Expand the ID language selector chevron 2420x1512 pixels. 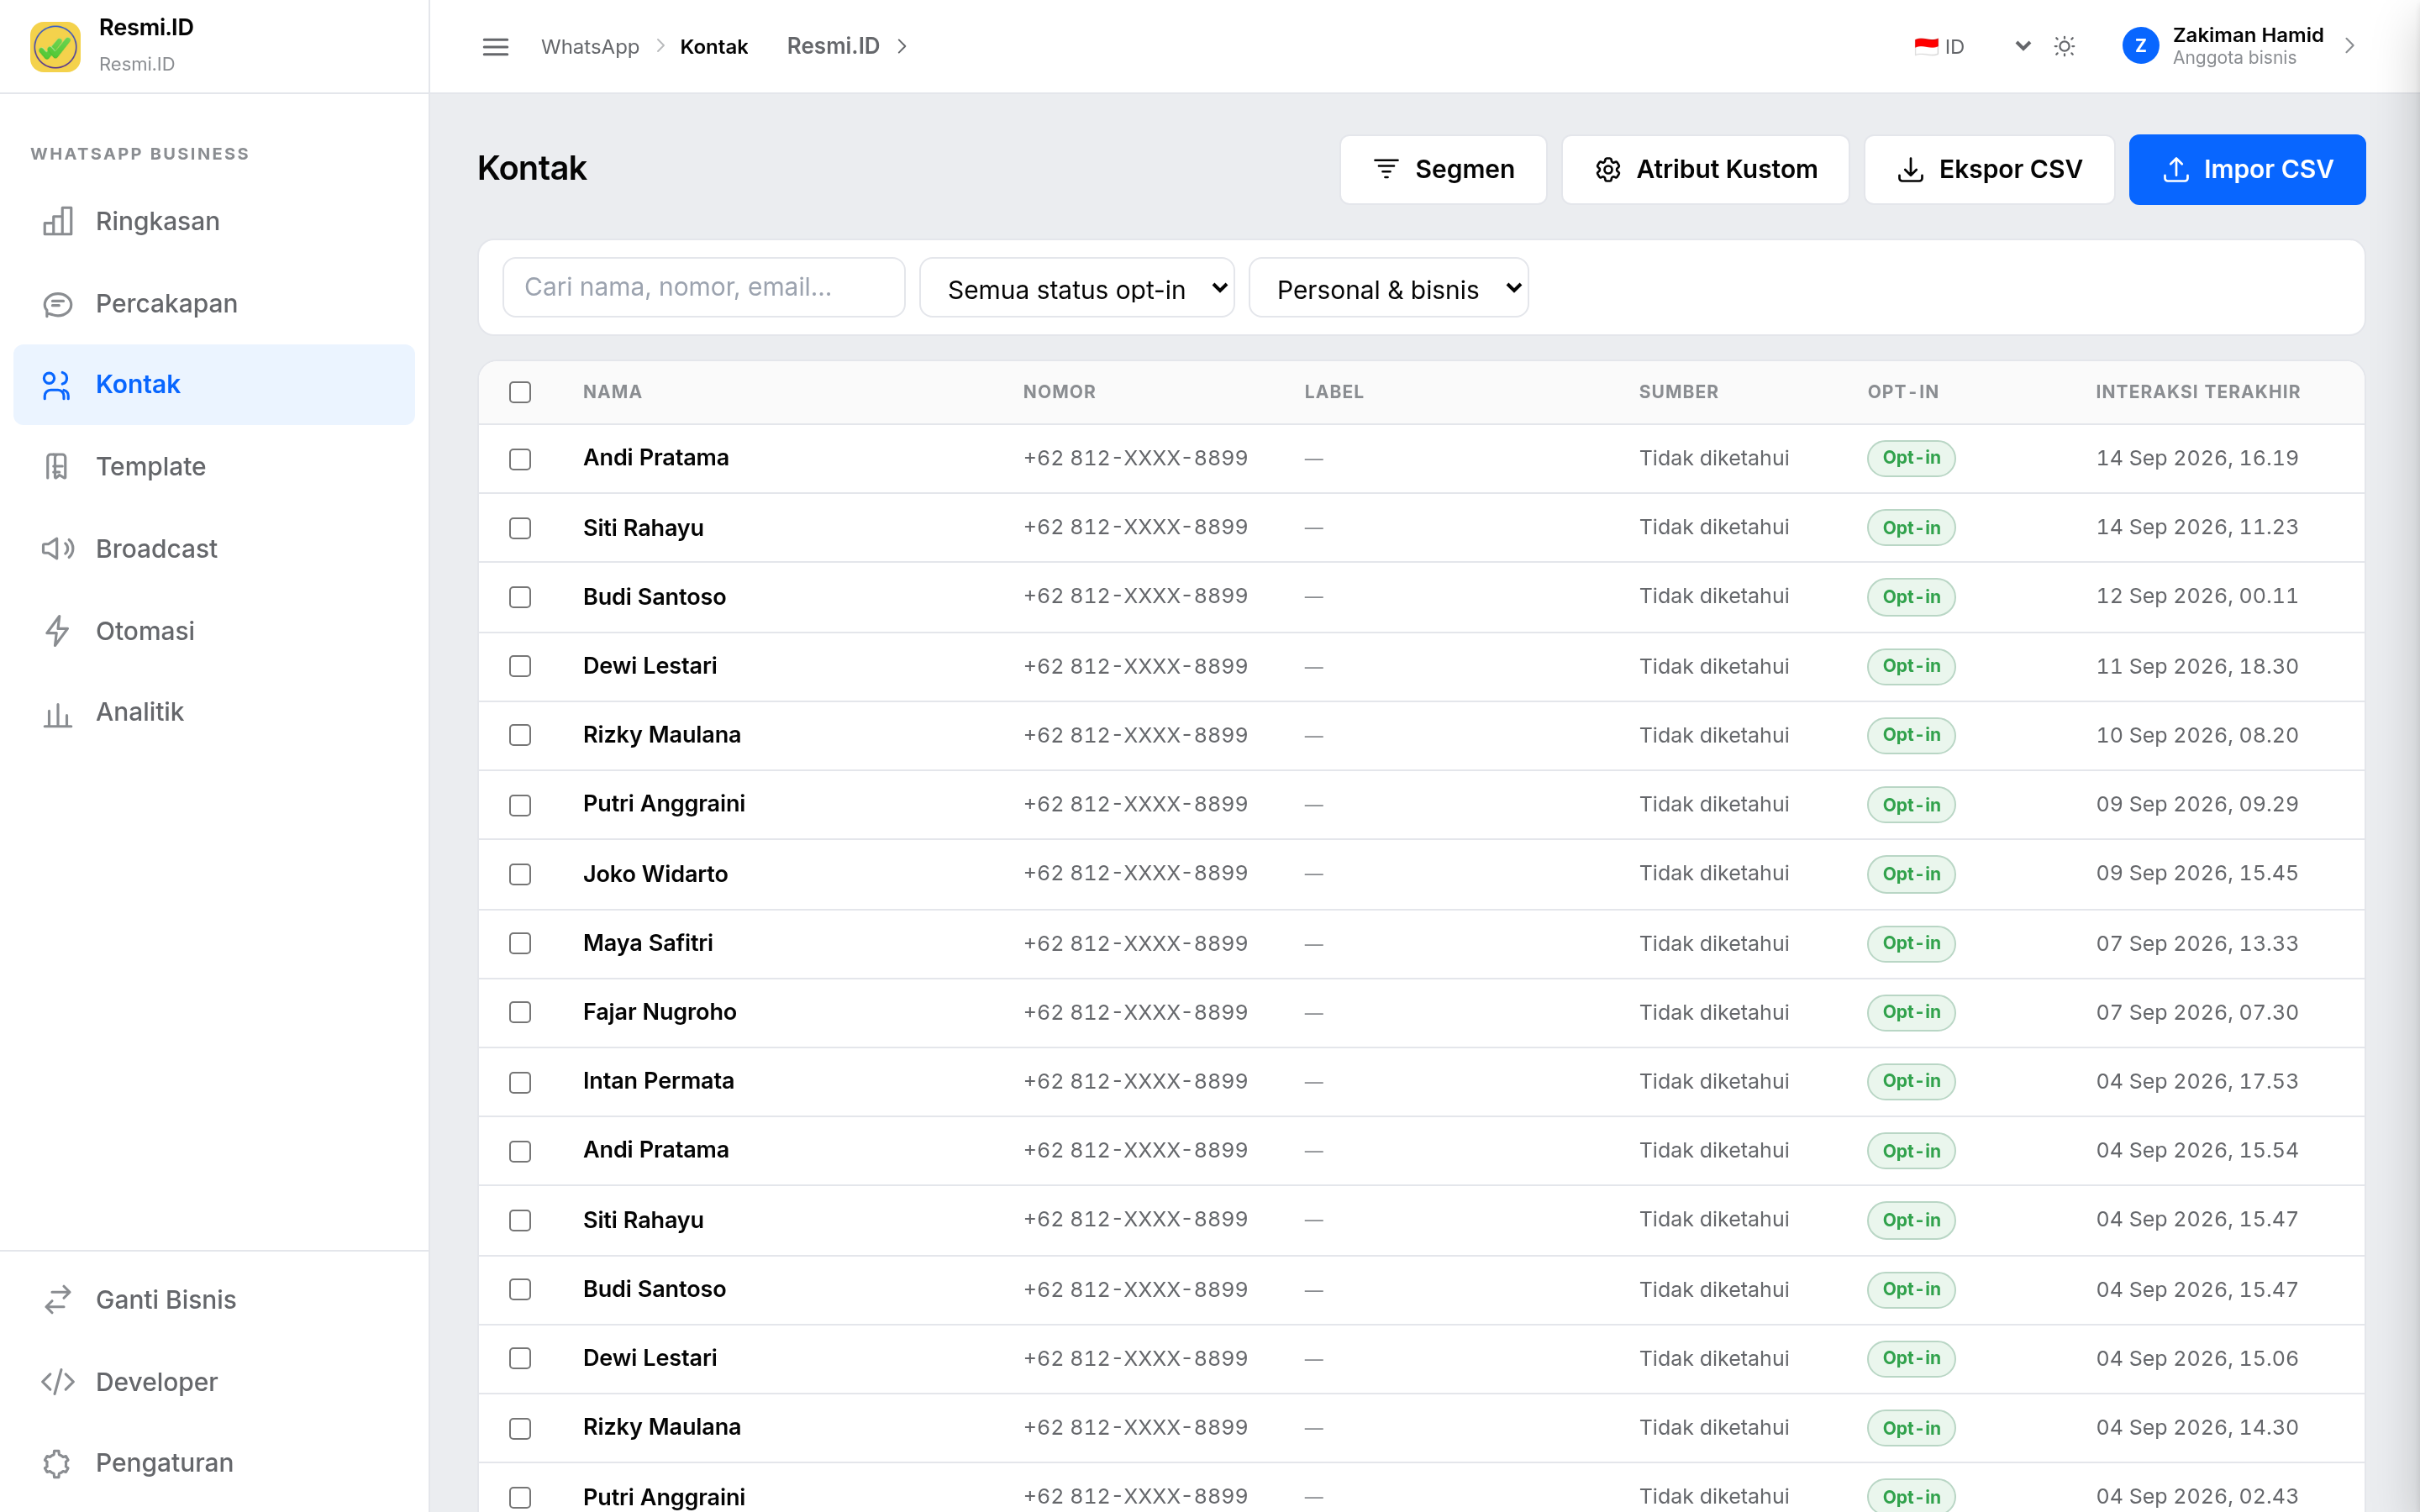point(2022,46)
